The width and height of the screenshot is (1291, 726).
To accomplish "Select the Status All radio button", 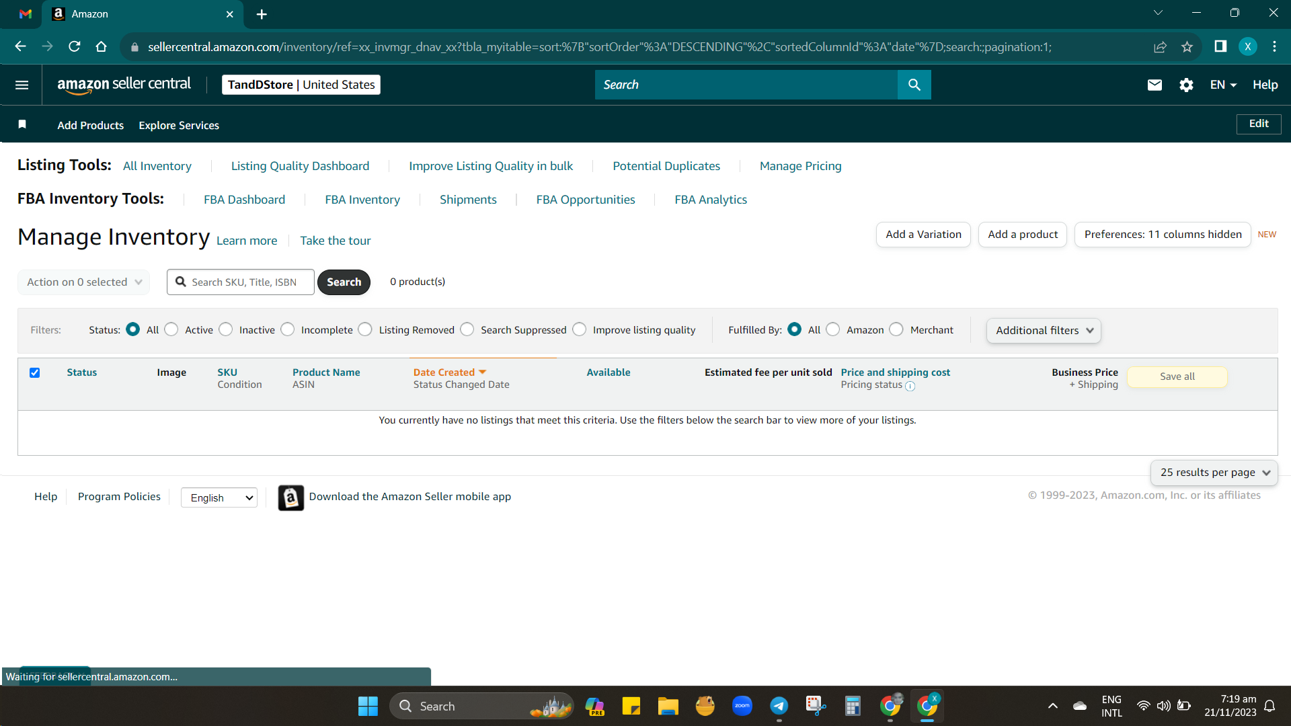I will click(133, 329).
